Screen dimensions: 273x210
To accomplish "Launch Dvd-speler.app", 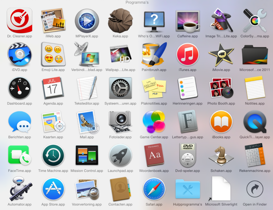I will pyautogui.click(x=187, y=155).
